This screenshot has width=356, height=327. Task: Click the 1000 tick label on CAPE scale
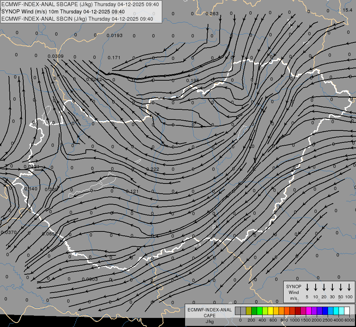click(x=295, y=320)
